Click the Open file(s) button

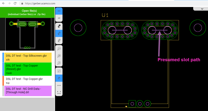(x=27, y=13)
